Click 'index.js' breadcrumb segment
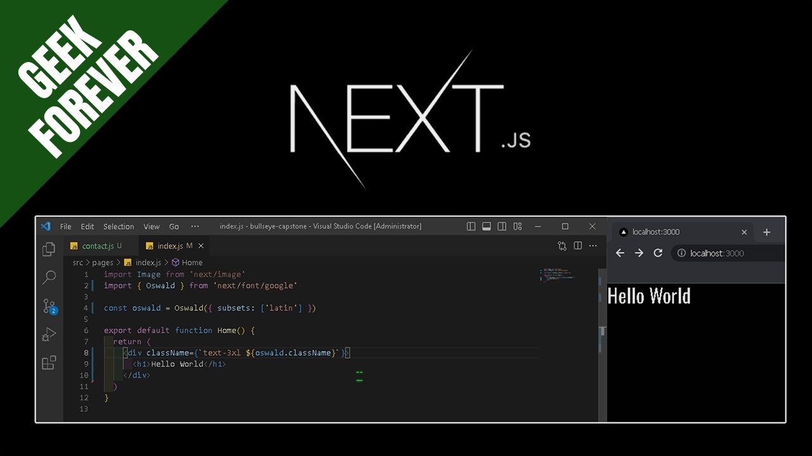This screenshot has height=456, width=812. (143, 262)
